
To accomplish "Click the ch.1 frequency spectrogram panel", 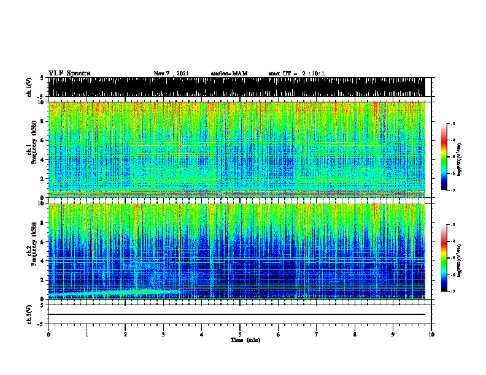I will point(236,150).
